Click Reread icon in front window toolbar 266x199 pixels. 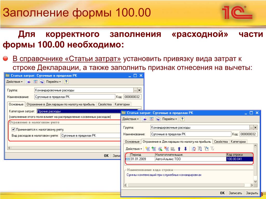pos(151,119)
